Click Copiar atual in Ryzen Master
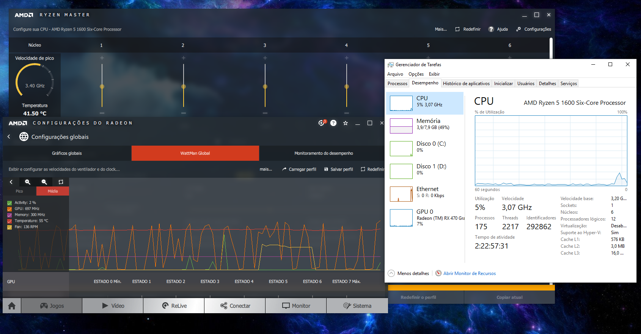 tap(509, 297)
